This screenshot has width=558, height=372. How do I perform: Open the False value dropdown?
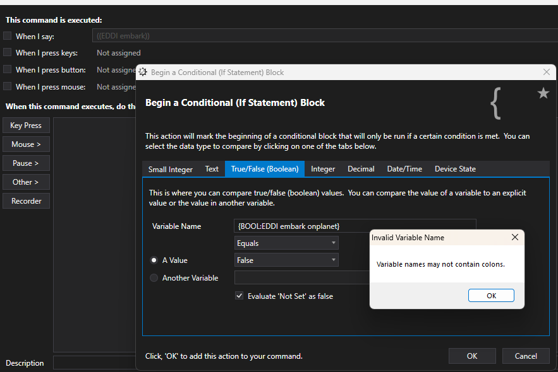click(286, 260)
